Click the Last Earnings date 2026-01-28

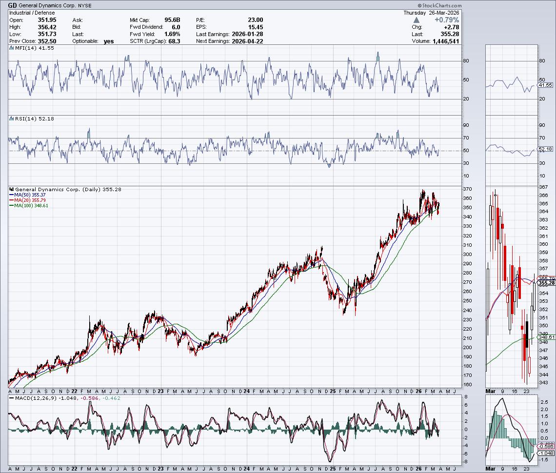point(247,34)
